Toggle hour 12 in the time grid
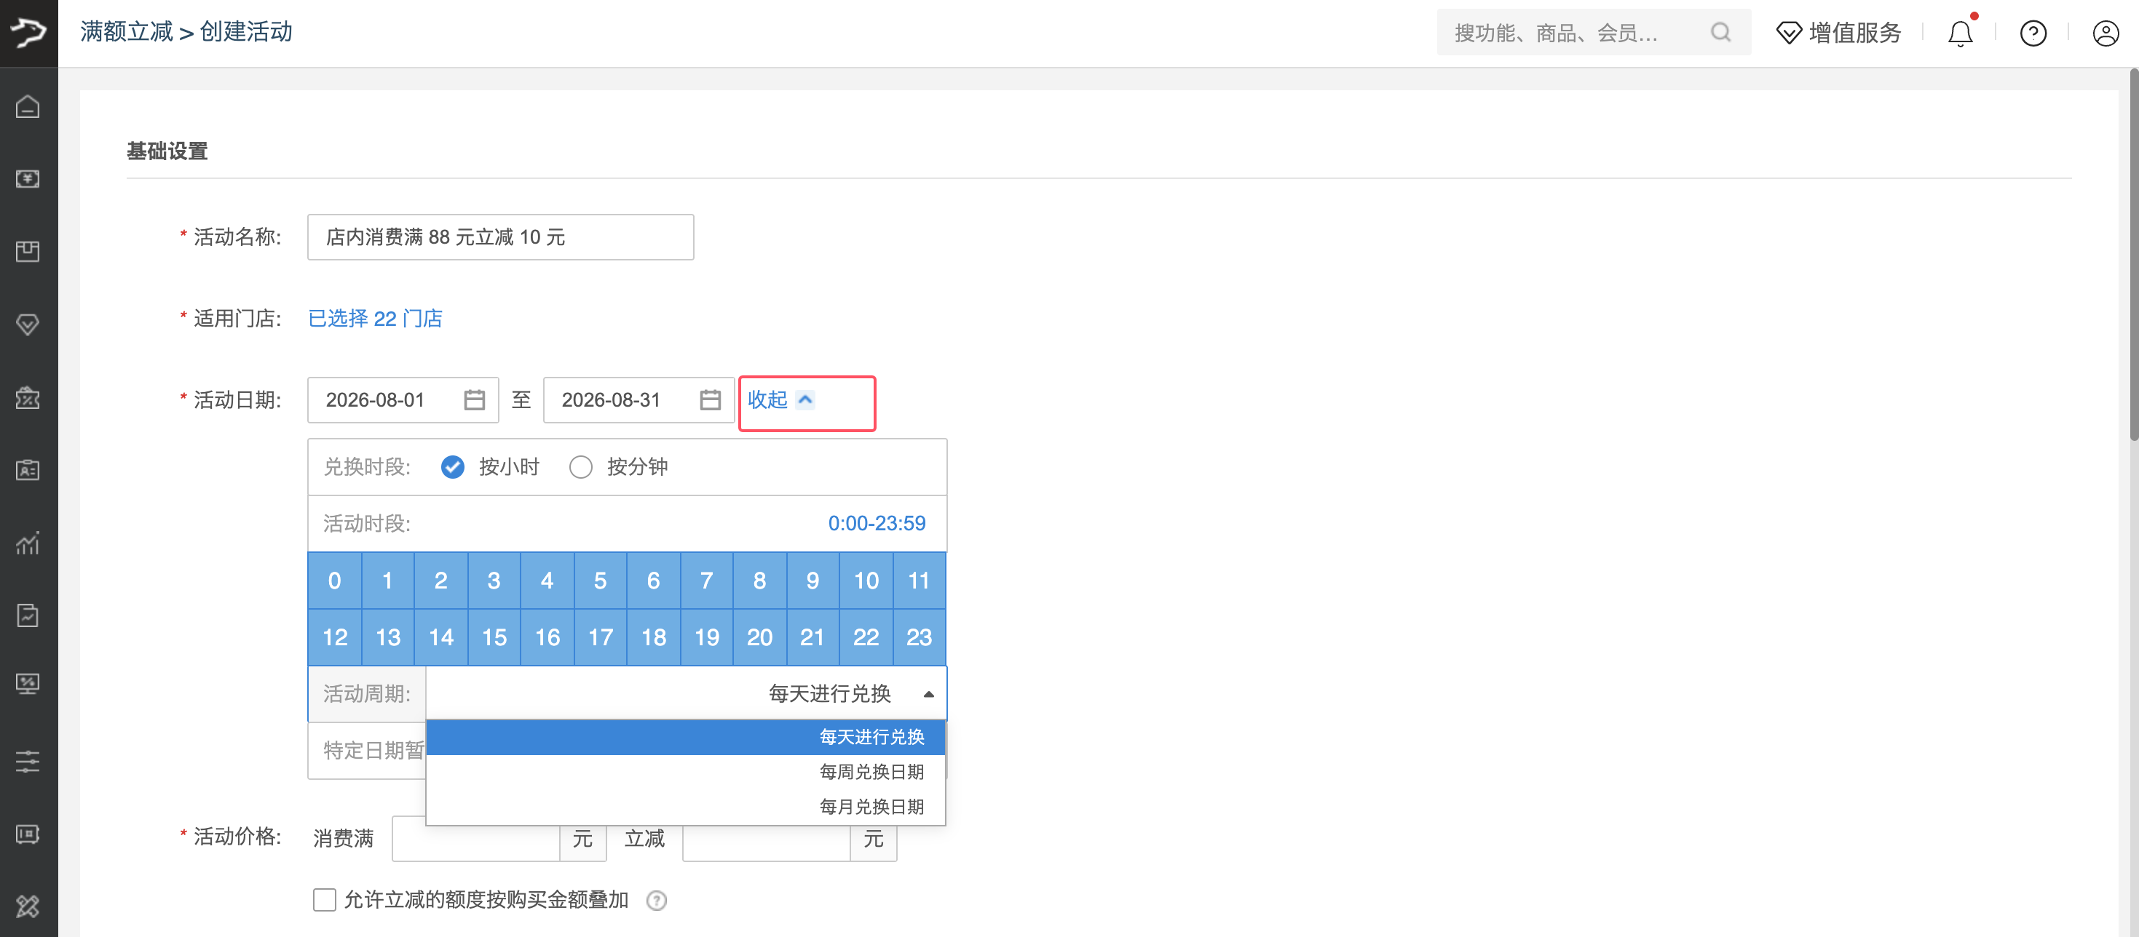2139x937 pixels. 335,637
